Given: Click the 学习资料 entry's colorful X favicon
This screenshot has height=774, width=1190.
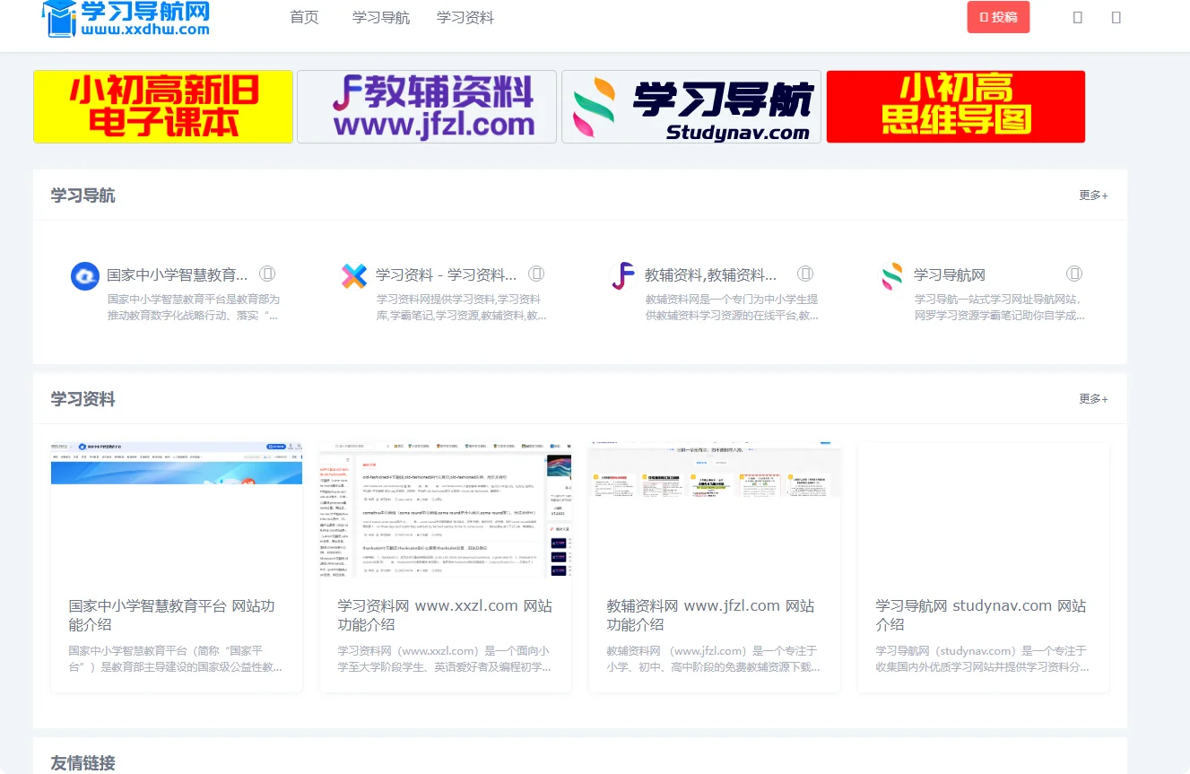Looking at the screenshot, I should coord(354,276).
